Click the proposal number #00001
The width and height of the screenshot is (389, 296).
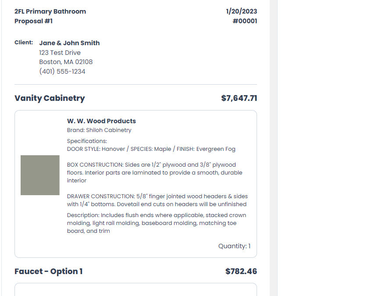click(x=245, y=21)
